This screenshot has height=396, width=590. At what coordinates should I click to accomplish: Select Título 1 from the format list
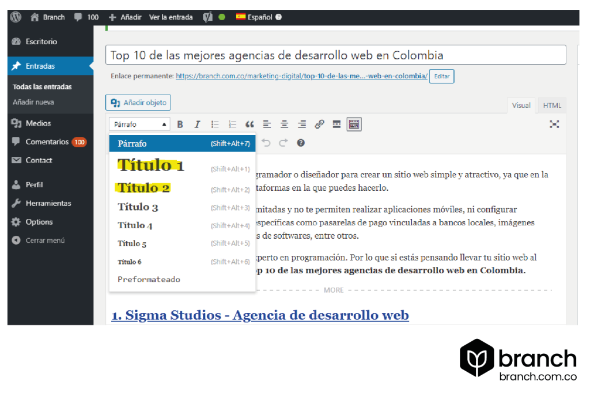click(150, 165)
